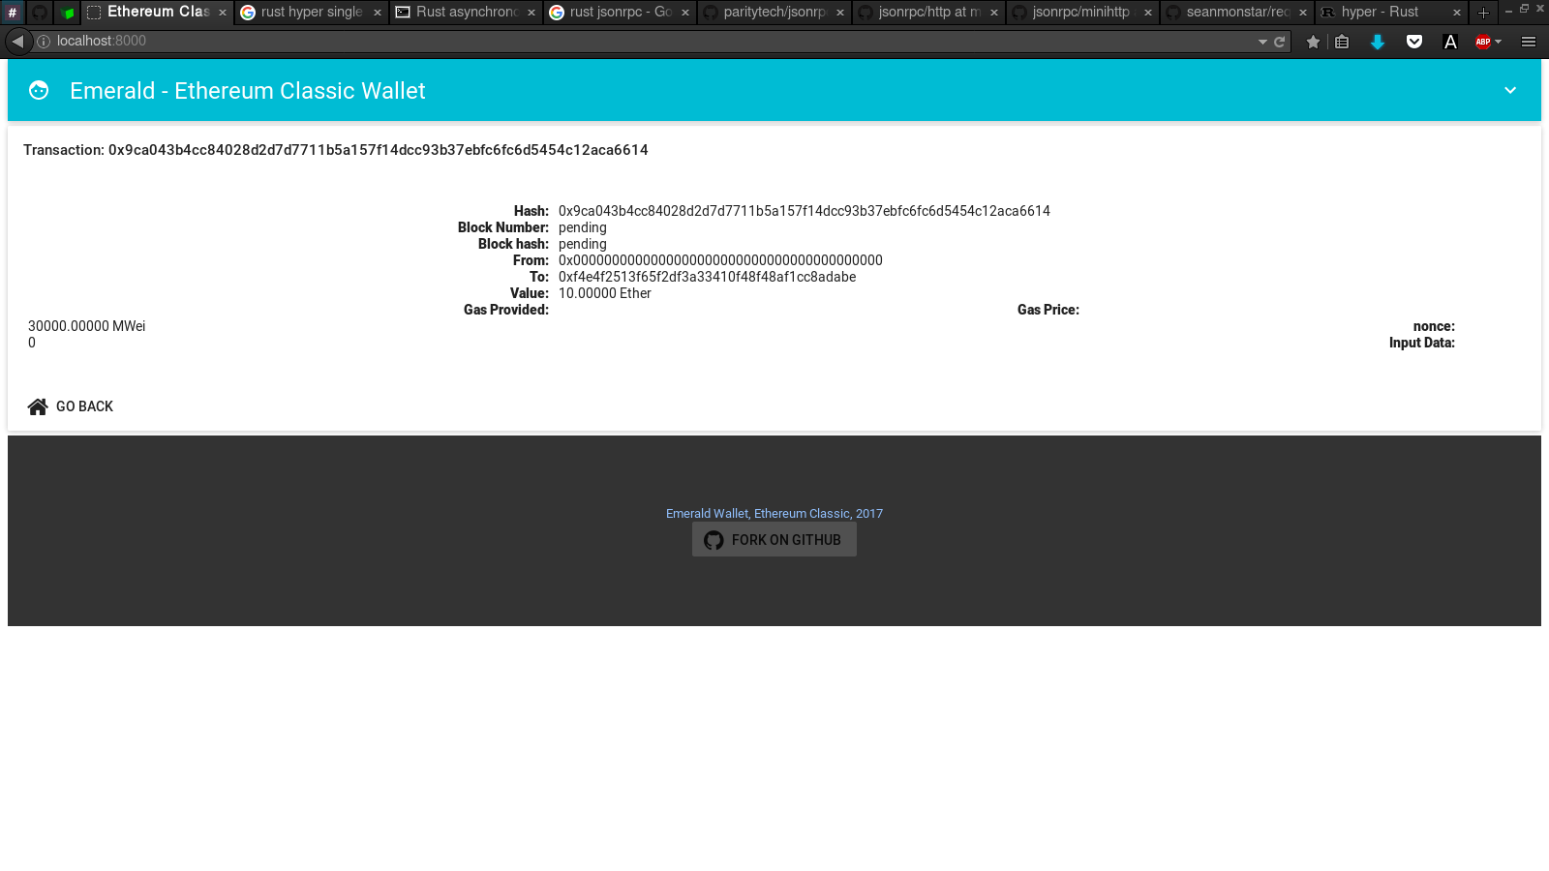Screen dimensions: 1549x871
Task: Click the Adblock Plus icon
Action: tap(1482, 42)
